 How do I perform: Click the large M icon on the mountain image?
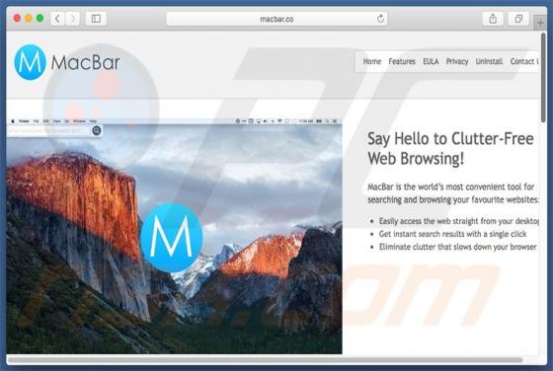(172, 237)
